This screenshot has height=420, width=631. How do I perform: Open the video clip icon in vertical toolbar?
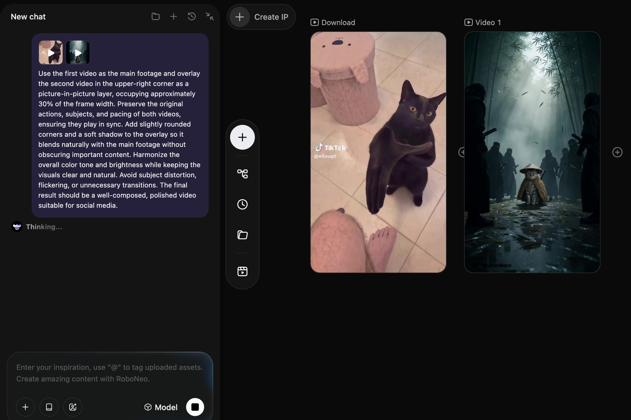tap(242, 271)
